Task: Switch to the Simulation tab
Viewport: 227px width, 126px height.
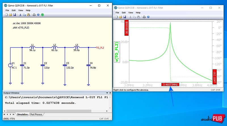Action: [22, 114]
